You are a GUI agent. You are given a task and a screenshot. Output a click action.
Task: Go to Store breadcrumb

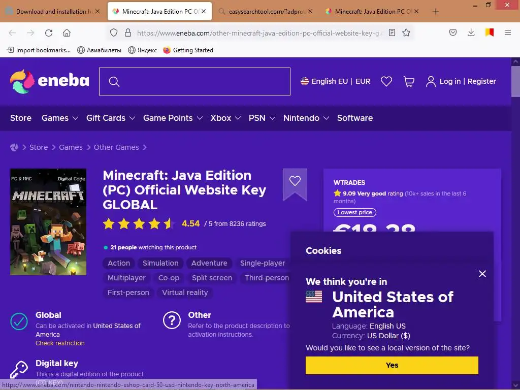pos(39,147)
